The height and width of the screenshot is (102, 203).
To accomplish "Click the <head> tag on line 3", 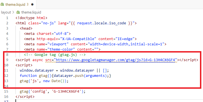I will pyautogui.click(x=26, y=28).
